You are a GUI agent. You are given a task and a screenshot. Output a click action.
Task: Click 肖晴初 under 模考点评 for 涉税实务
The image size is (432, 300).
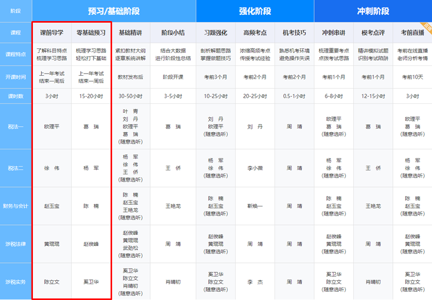[x=374, y=283]
